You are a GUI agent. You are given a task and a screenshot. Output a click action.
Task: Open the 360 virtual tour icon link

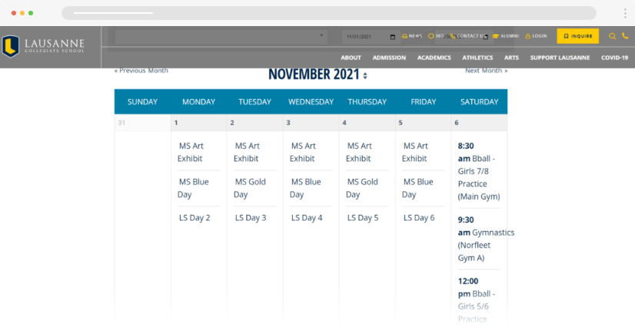pyautogui.click(x=436, y=36)
